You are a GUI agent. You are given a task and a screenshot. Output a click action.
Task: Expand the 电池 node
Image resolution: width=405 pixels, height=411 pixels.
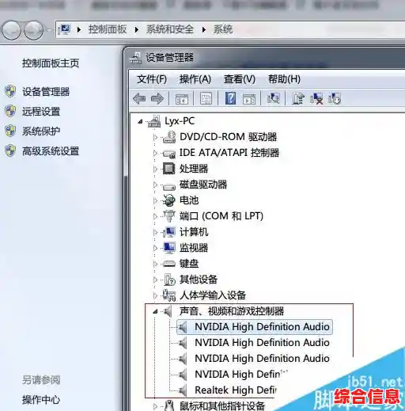[x=155, y=200]
